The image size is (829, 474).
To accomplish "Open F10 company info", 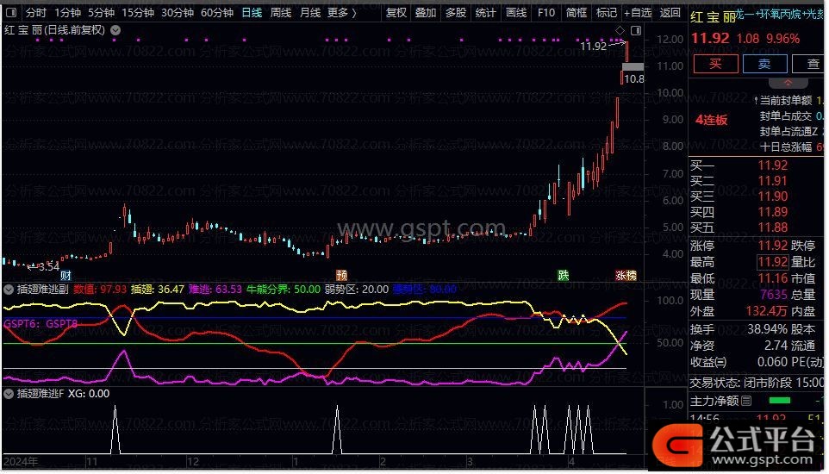I will click(x=546, y=12).
